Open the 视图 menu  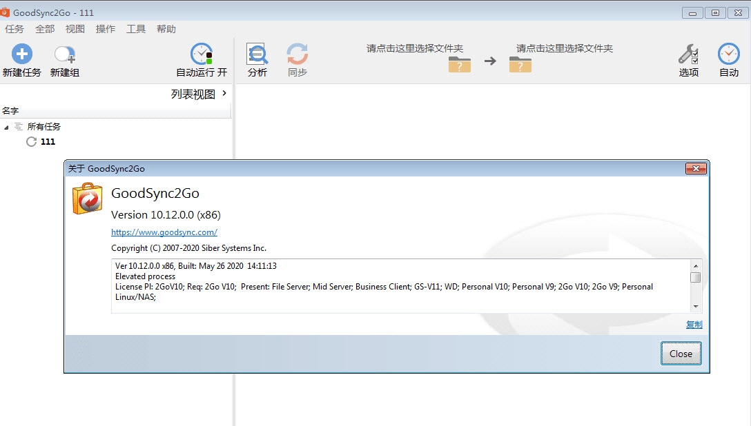[75, 29]
